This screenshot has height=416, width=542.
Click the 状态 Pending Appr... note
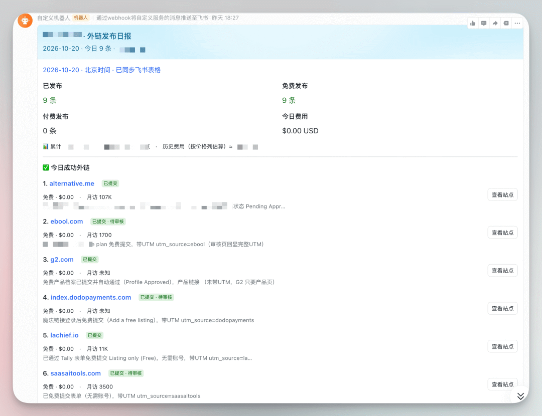(x=259, y=206)
